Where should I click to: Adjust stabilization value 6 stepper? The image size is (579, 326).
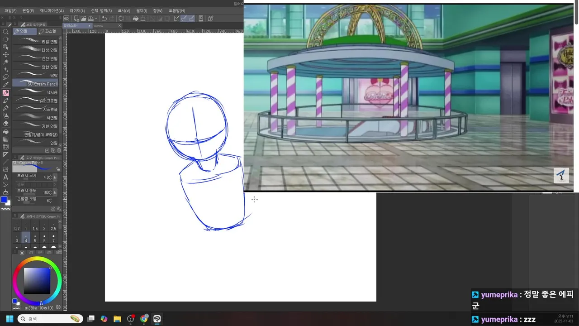[51, 200]
